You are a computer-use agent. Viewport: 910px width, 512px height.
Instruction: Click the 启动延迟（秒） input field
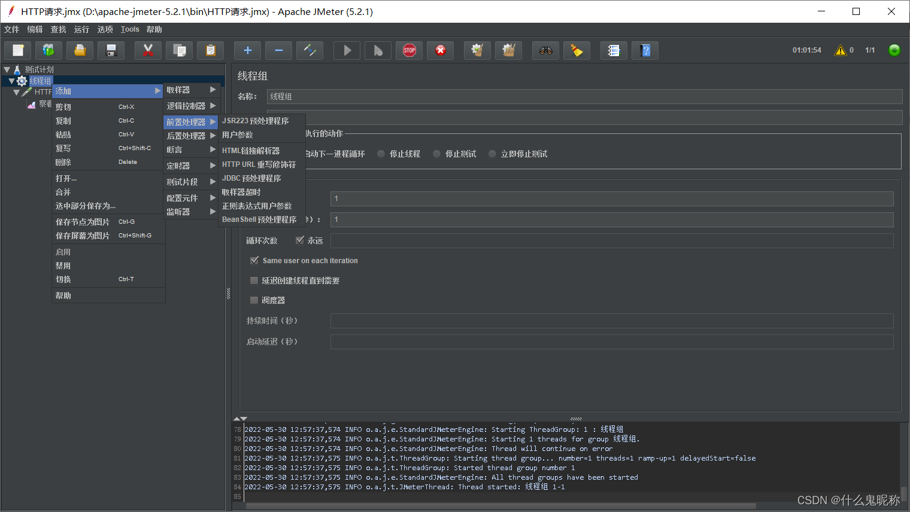click(612, 342)
